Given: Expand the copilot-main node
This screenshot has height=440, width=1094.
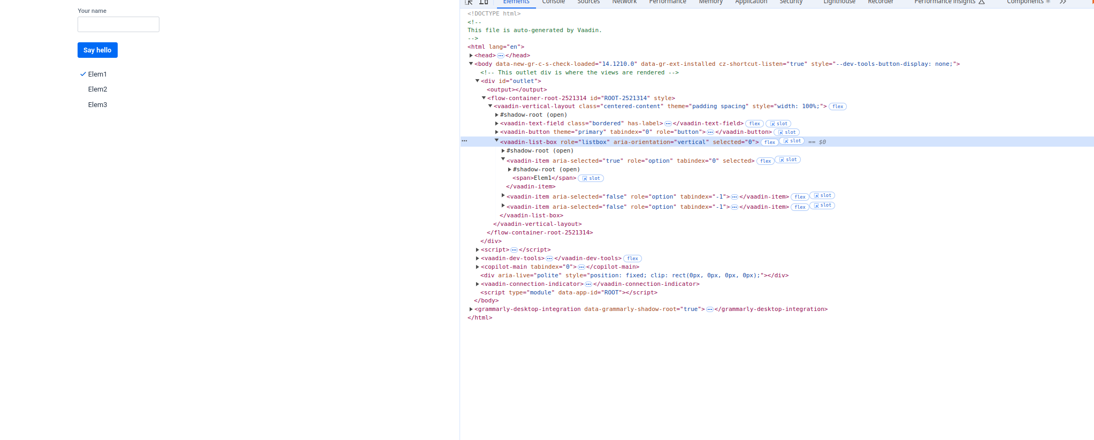Looking at the screenshot, I should pos(477,267).
